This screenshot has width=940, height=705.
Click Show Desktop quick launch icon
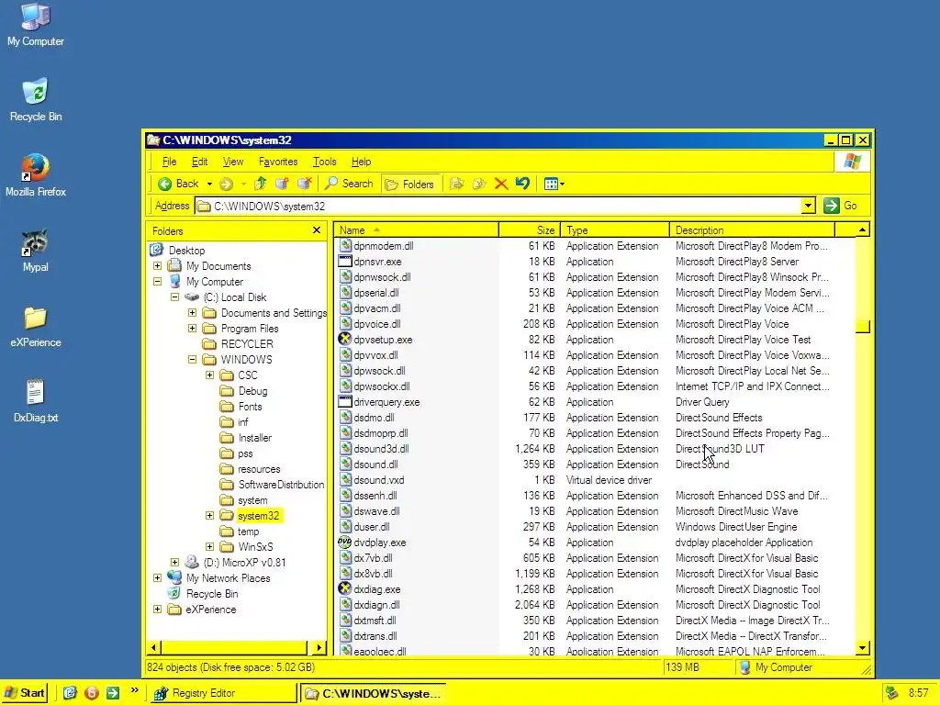[x=70, y=693]
